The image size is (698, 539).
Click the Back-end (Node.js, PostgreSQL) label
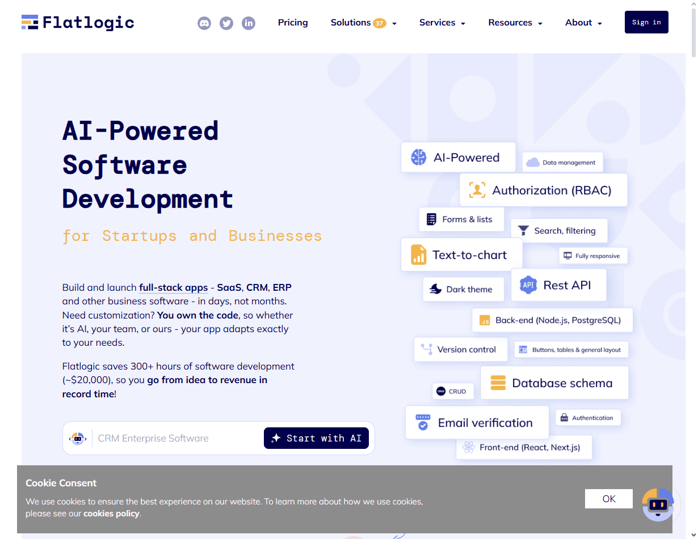point(558,320)
